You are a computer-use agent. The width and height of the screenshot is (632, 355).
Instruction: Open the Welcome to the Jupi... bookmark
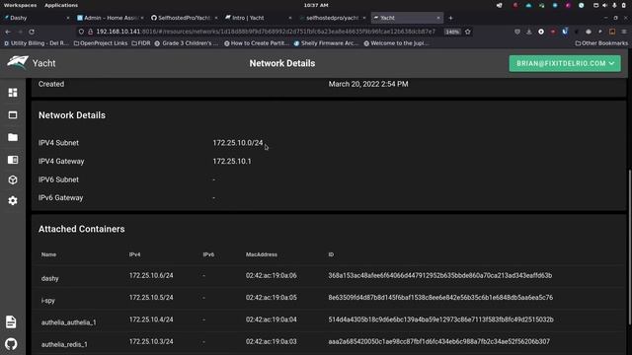[x=396, y=43]
